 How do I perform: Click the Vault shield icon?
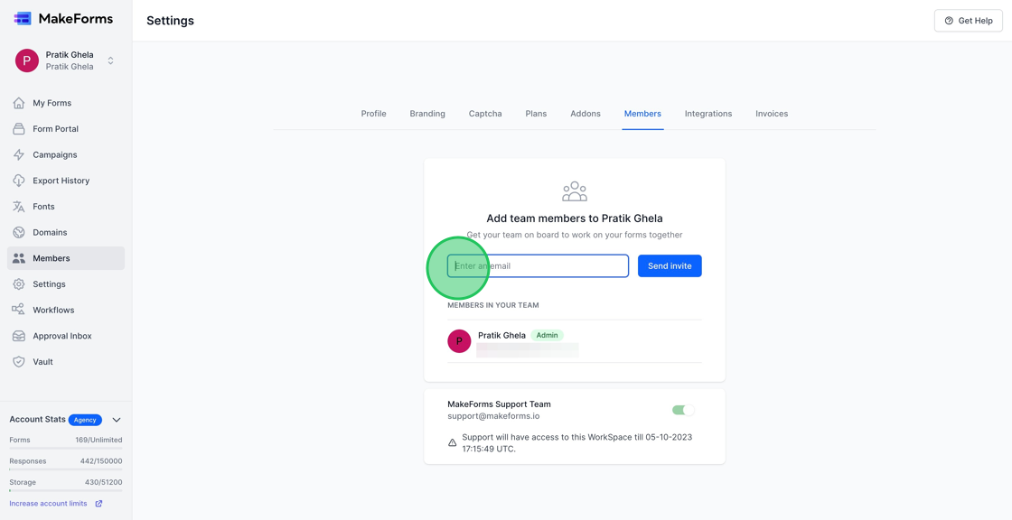tap(19, 362)
